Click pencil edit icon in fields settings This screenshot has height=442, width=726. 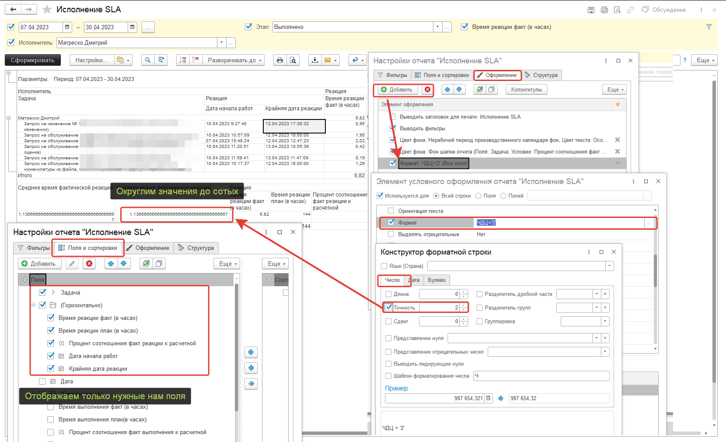coord(72,263)
